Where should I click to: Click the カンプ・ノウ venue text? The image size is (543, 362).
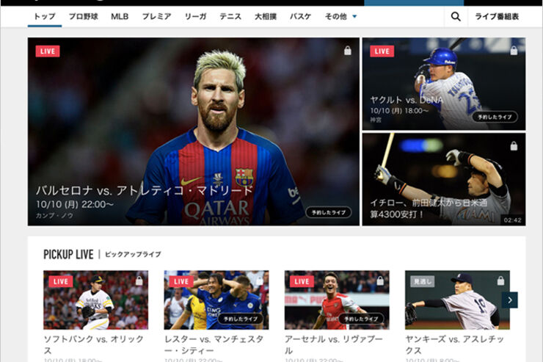(x=54, y=215)
